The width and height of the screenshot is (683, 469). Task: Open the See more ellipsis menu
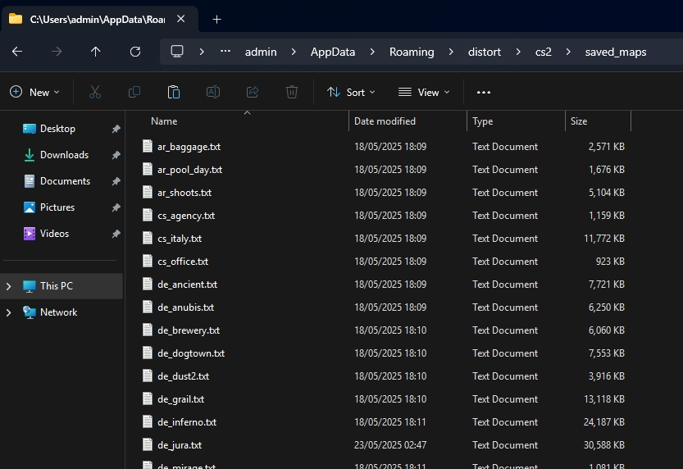[x=484, y=92]
